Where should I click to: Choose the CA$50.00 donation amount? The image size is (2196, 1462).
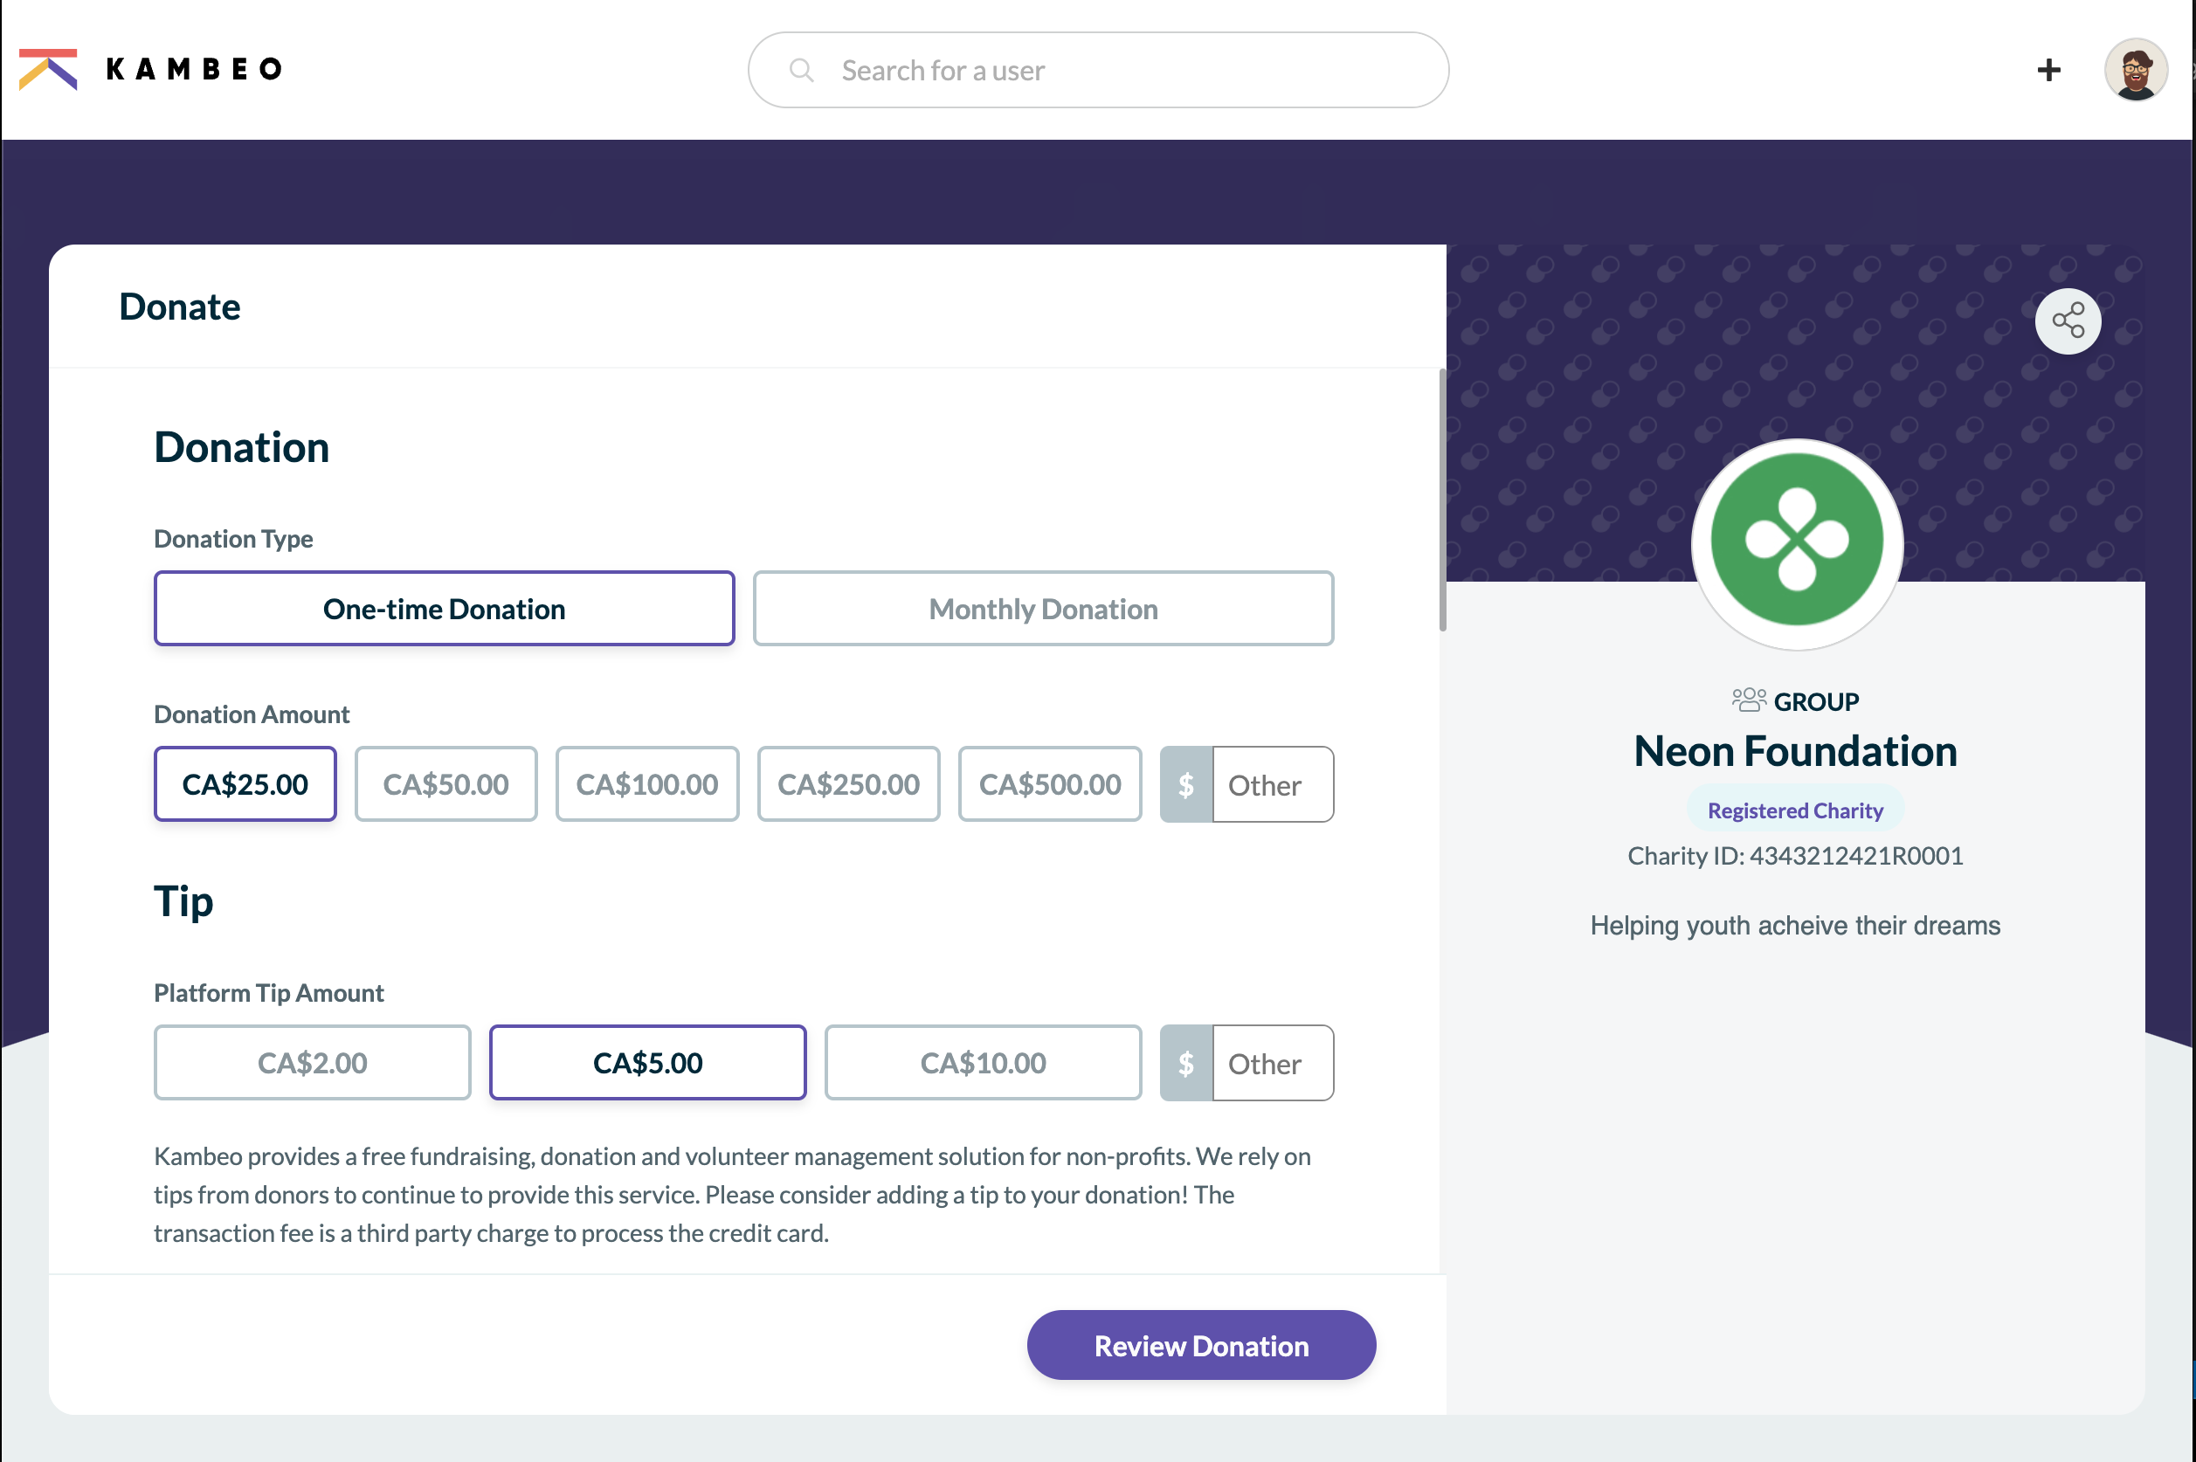click(445, 784)
